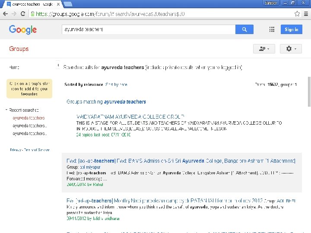Click in the ayurveda teachers search field
Image resolution: width=311 pixels, height=233 pixels.
click(149, 29)
